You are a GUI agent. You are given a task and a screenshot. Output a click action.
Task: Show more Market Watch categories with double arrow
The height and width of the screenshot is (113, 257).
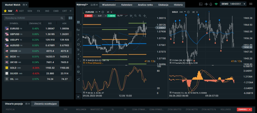tap(70, 11)
